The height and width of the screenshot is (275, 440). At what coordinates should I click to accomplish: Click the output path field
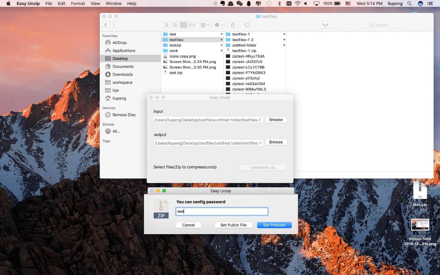208,143
